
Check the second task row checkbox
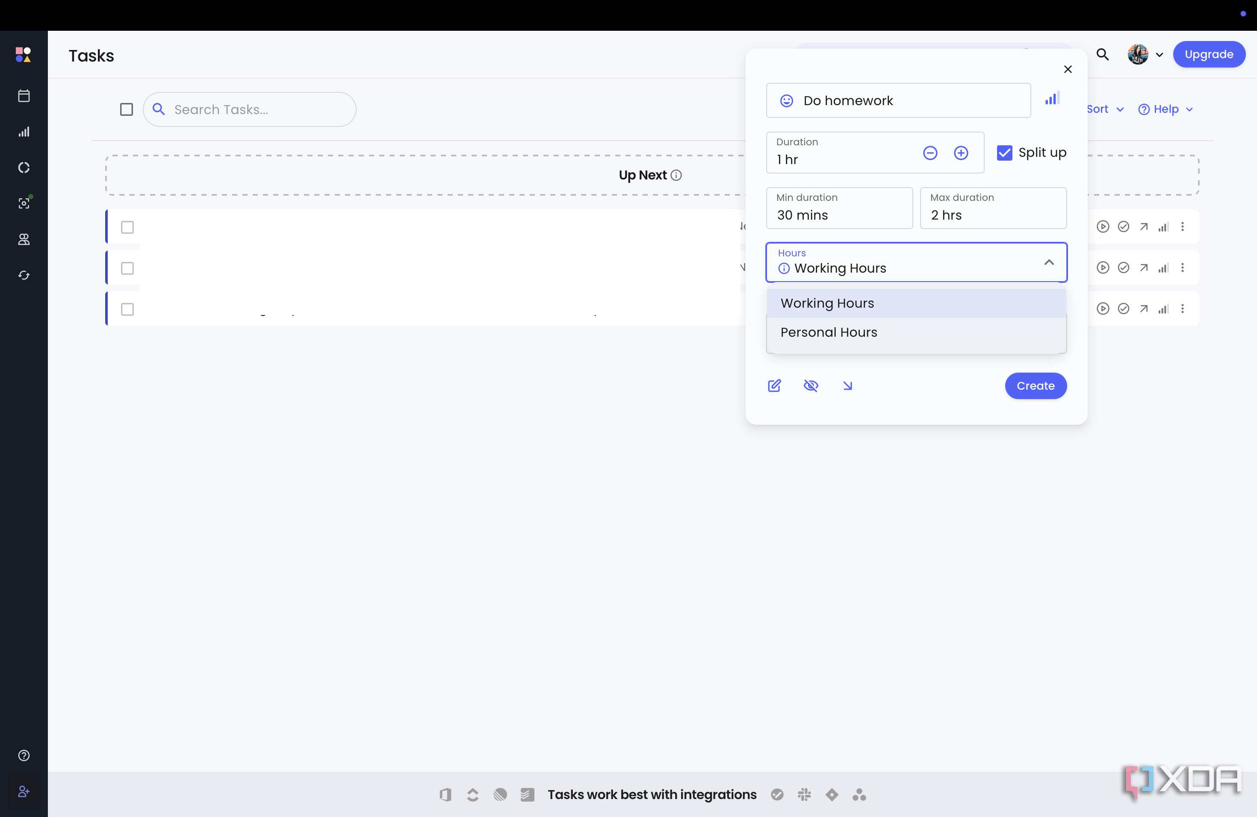coord(127,269)
